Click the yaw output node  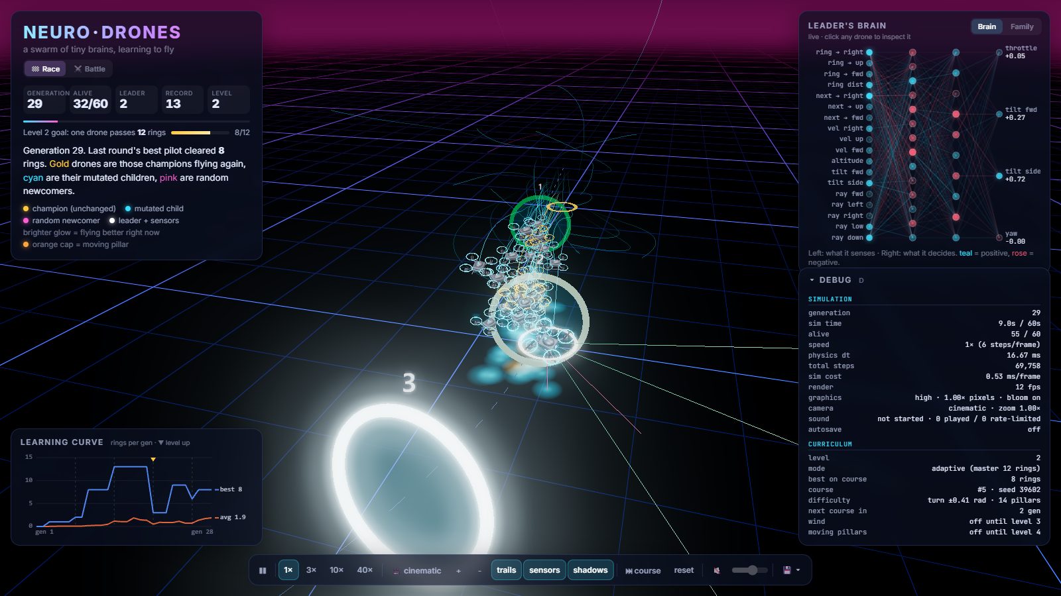(x=999, y=238)
